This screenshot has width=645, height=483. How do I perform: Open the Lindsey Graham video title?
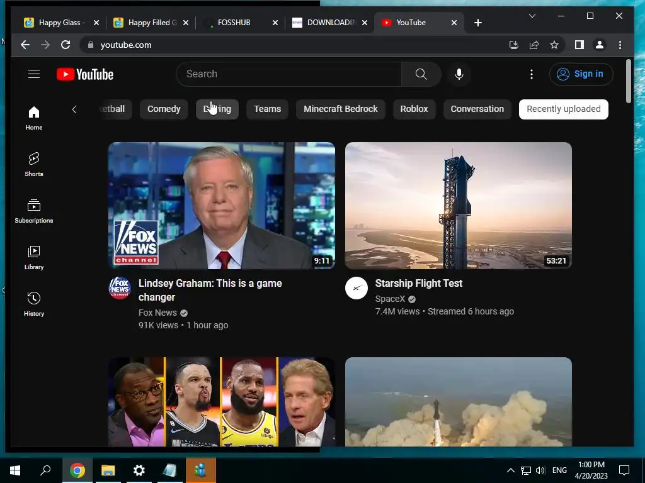(x=210, y=290)
